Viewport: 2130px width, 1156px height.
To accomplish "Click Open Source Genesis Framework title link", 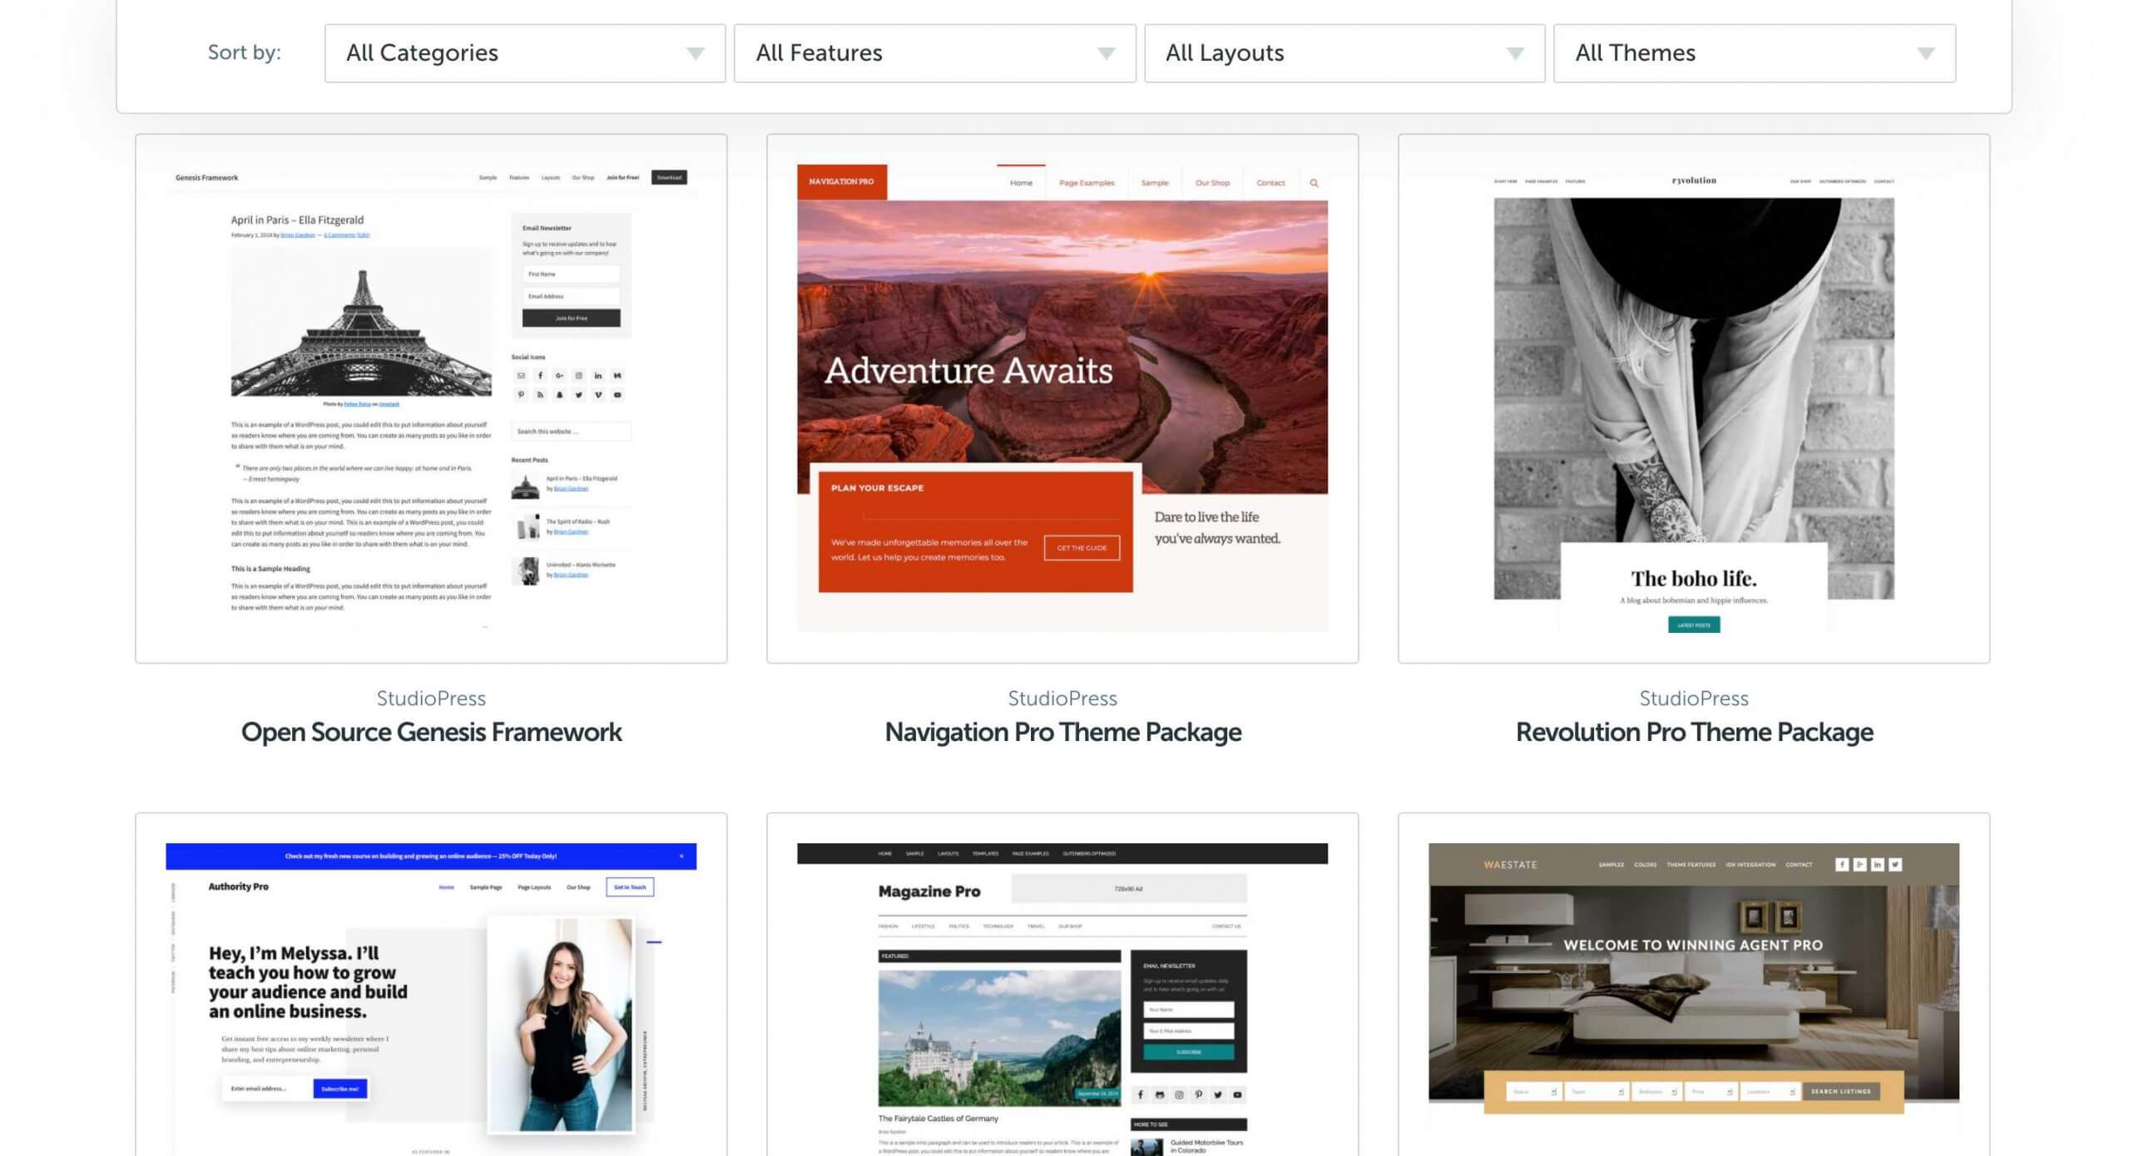I will point(431,732).
